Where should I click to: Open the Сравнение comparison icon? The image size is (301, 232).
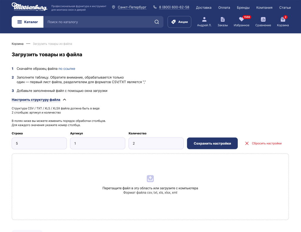[x=263, y=20]
